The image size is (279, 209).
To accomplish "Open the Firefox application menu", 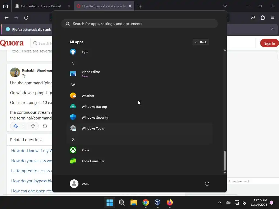I will [272, 17].
